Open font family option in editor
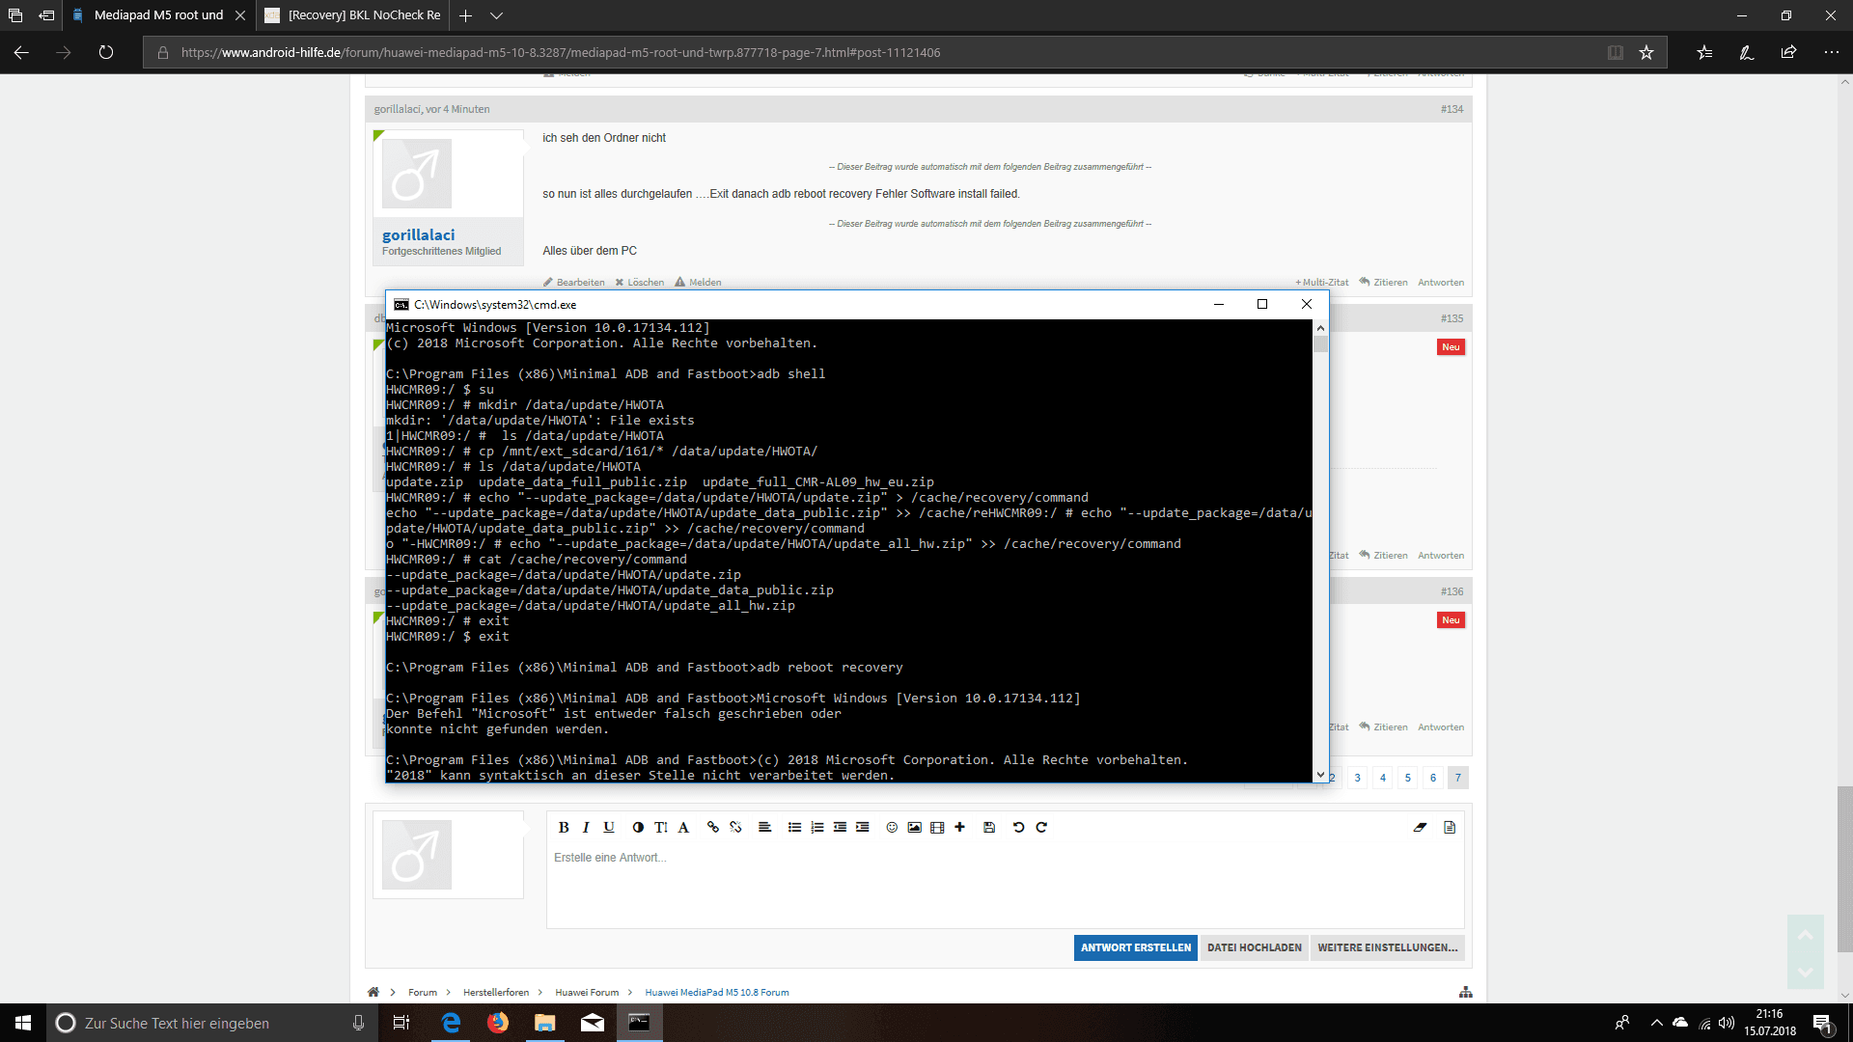The image size is (1853, 1042). point(683,827)
